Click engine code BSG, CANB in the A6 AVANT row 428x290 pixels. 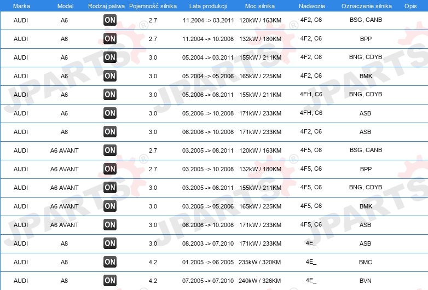click(x=366, y=150)
